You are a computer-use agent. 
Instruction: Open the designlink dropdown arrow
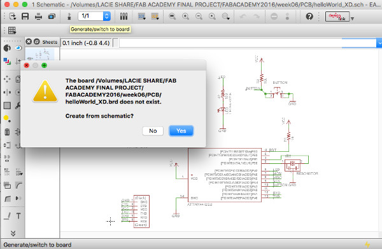[352, 18]
